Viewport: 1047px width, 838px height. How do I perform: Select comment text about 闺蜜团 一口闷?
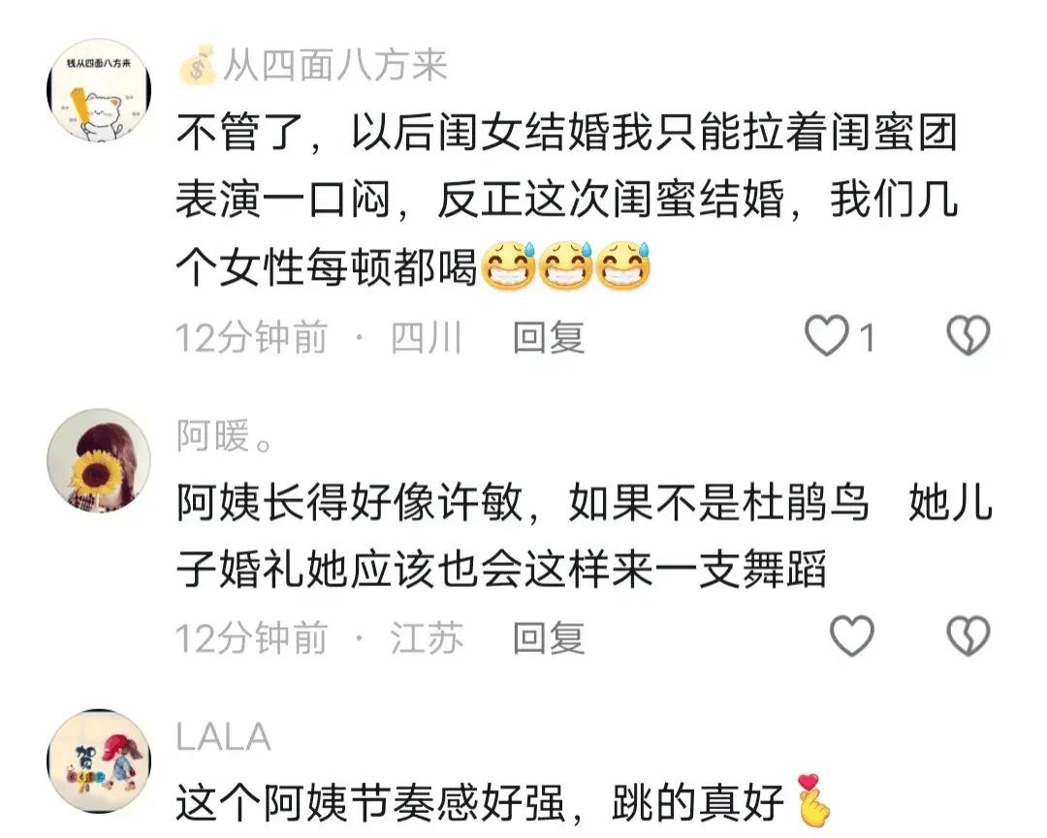[x=567, y=200]
